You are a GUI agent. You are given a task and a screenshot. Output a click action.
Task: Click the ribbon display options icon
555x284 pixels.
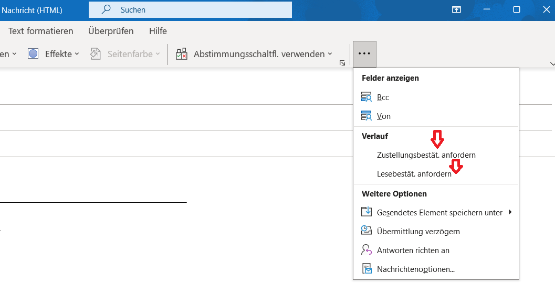point(456,9)
